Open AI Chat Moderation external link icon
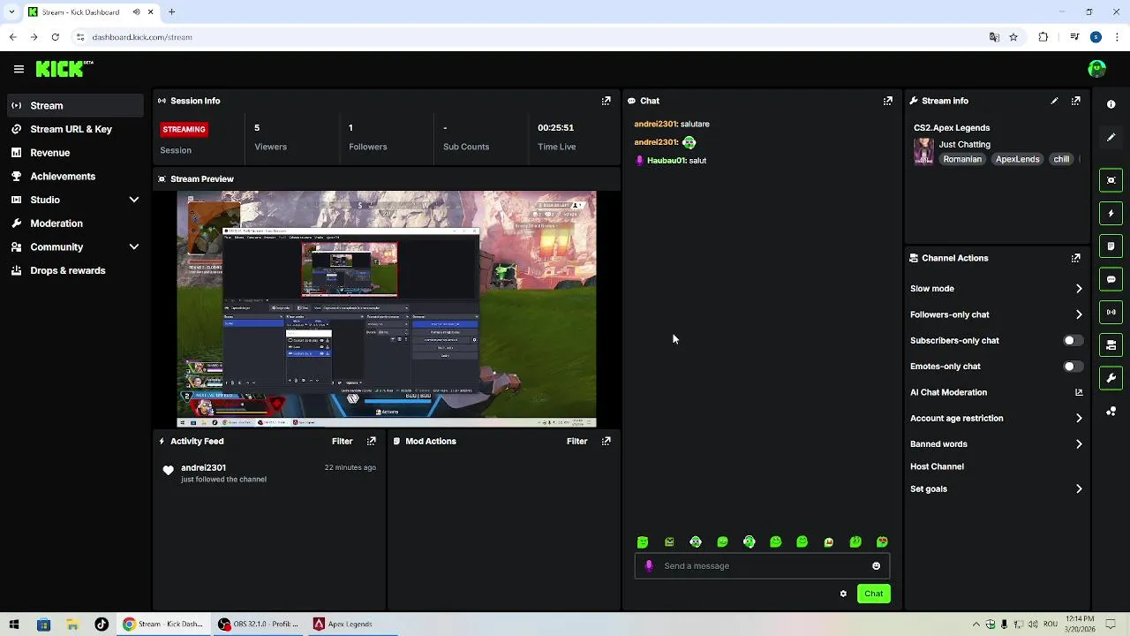The width and height of the screenshot is (1130, 636). click(x=1078, y=392)
